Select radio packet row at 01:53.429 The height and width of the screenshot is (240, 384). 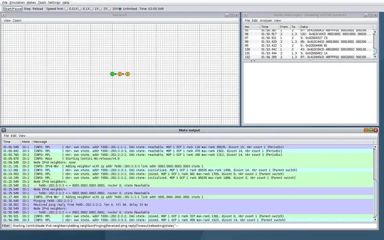pyautogui.click(x=308, y=42)
